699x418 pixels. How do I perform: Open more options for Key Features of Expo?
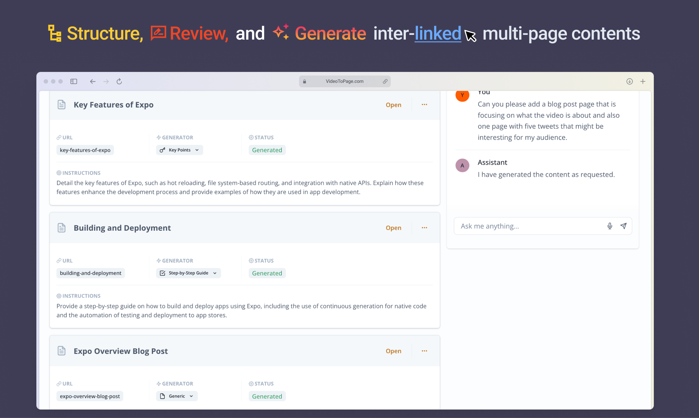[425, 104]
